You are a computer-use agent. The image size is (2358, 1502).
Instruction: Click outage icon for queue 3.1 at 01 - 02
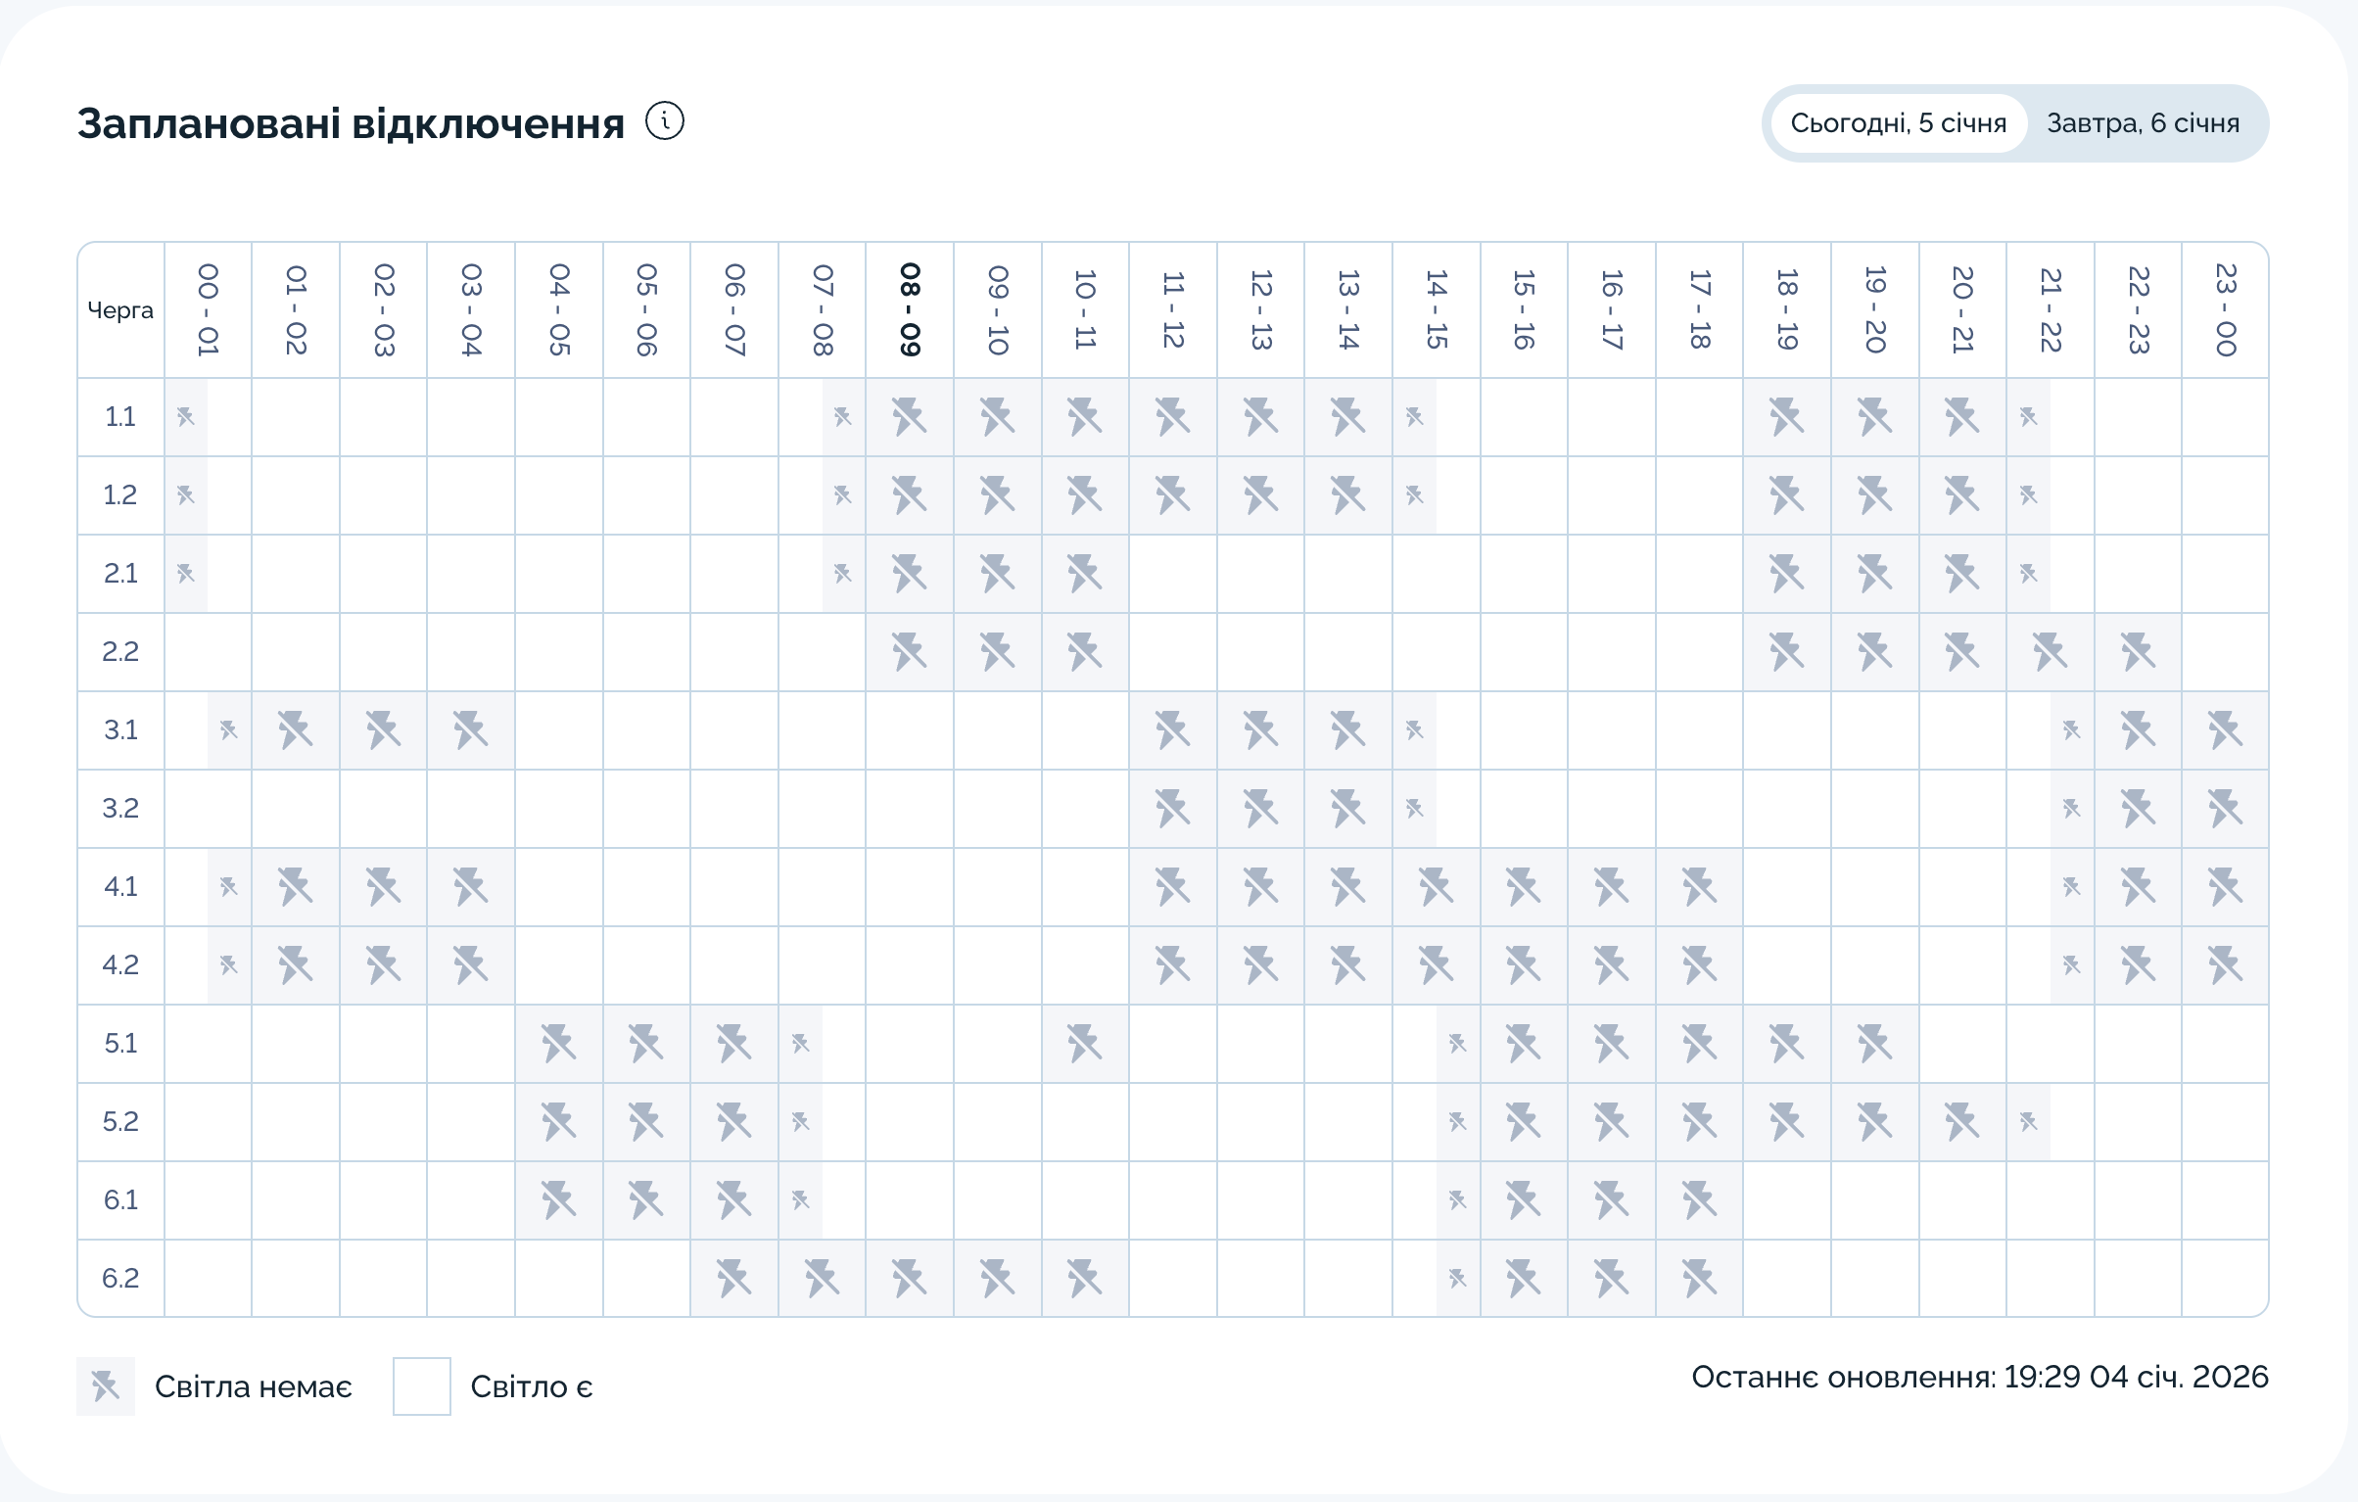pos(296,730)
